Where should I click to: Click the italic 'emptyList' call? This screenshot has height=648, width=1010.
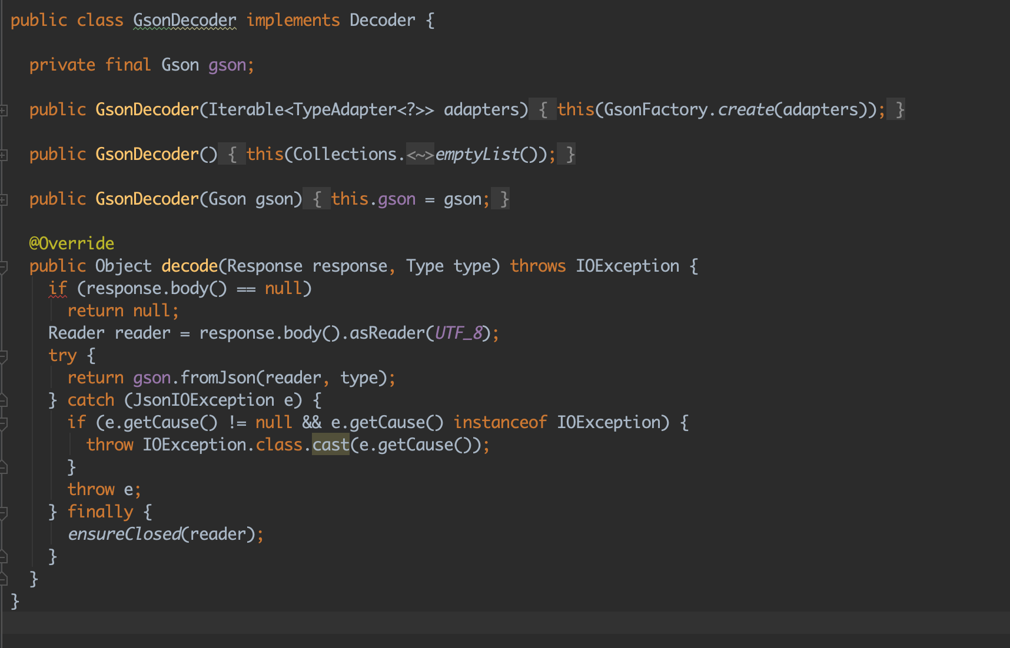pyautogui.click(x=477, y=155)
